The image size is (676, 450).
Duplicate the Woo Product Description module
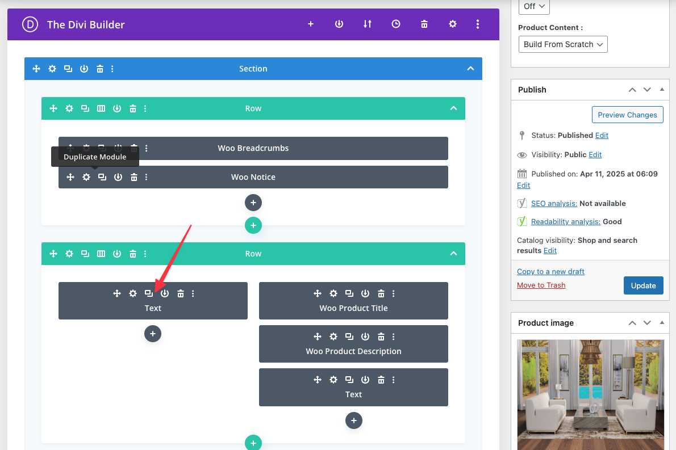[349, 337]
